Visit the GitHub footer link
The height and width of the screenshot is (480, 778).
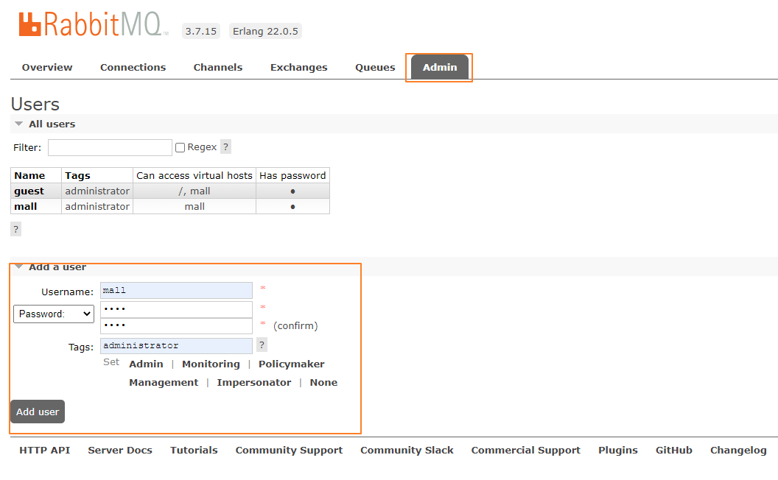click(x=673, y=451)
